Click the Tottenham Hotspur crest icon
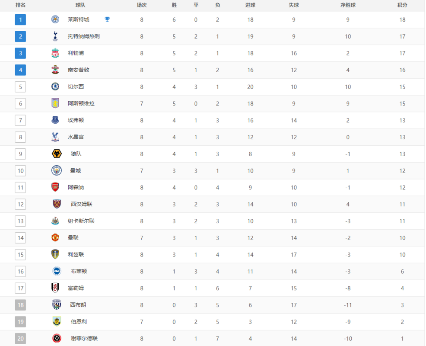 coord(55,36)
